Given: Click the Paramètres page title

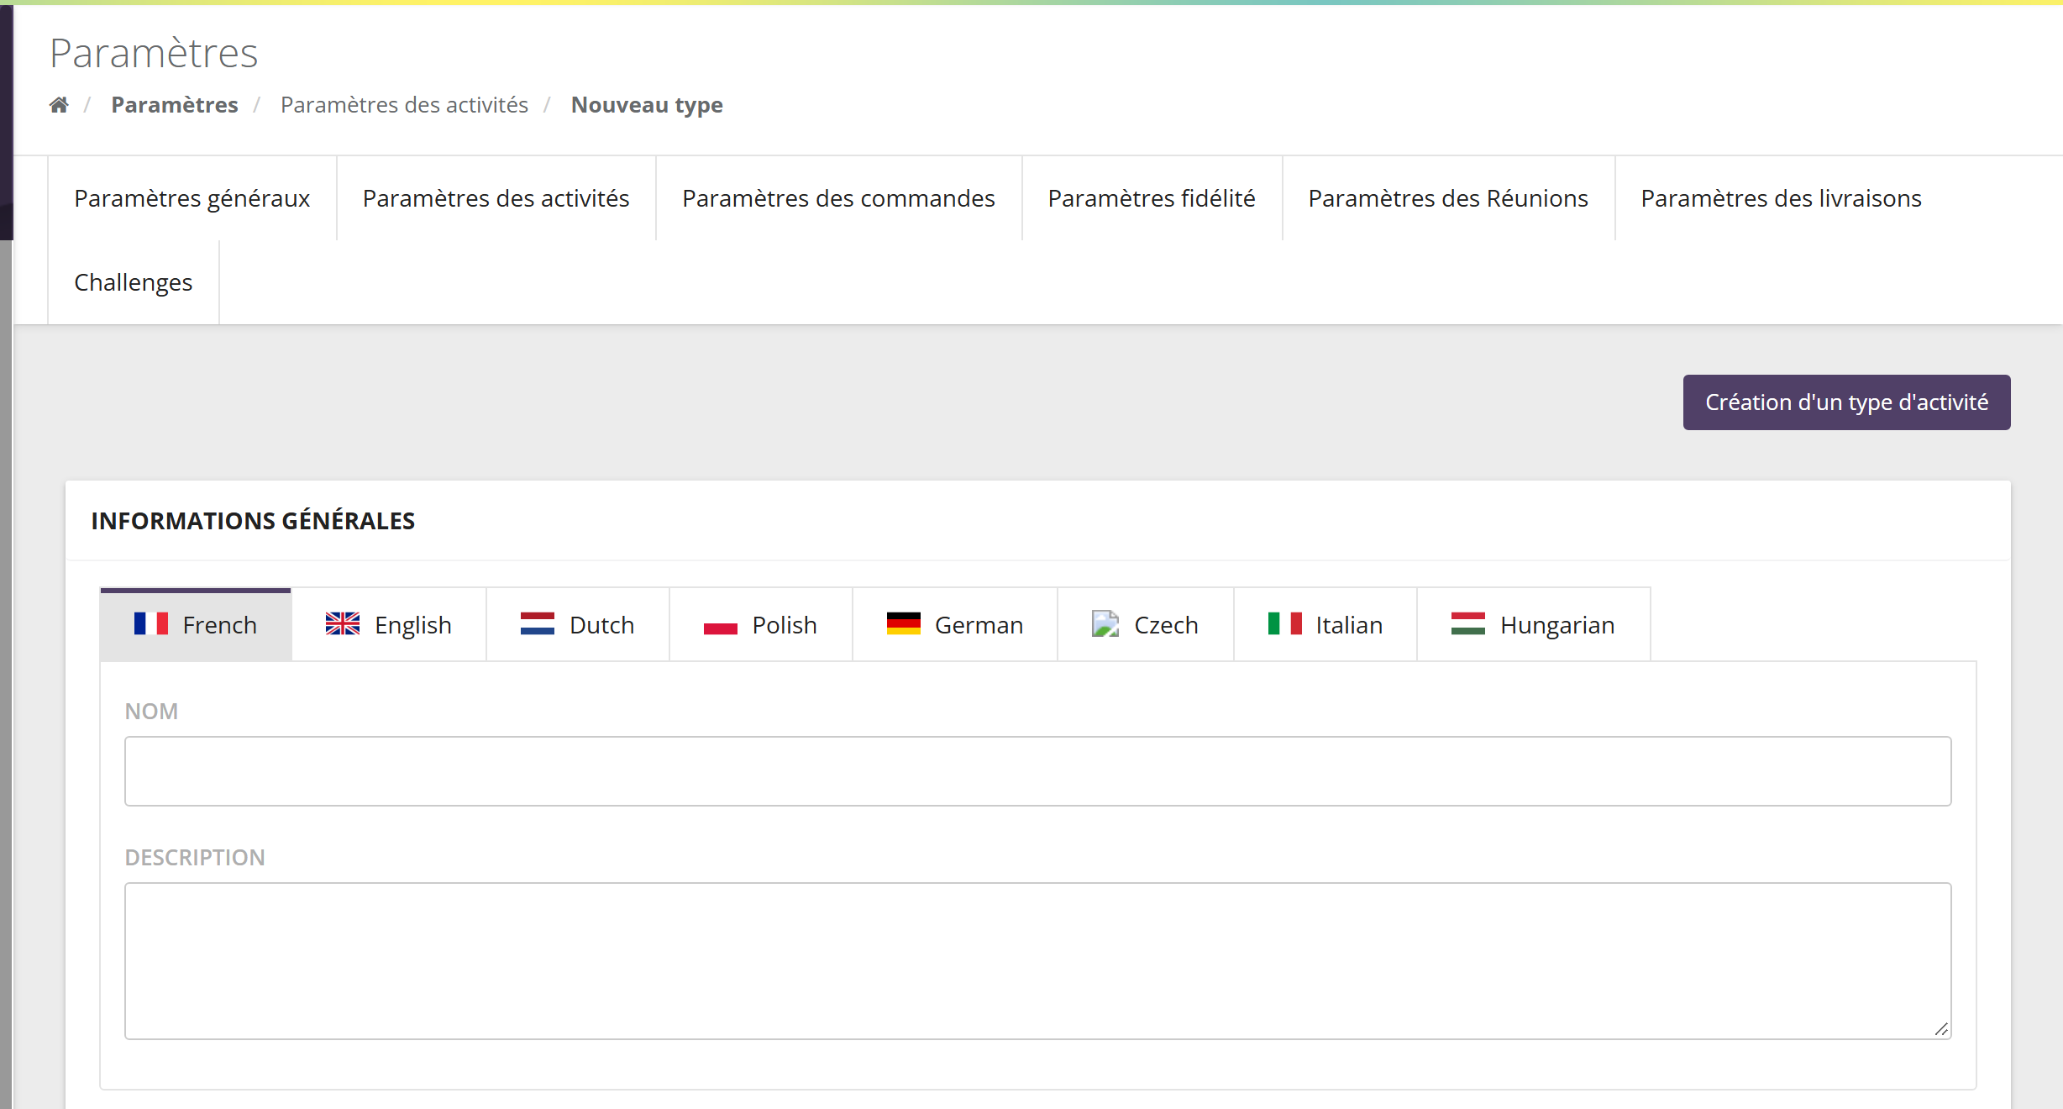Looking at the screenshot, I should coord(154,53).
